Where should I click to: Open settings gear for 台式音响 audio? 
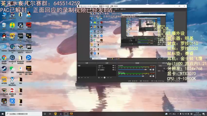click(153, 70)
